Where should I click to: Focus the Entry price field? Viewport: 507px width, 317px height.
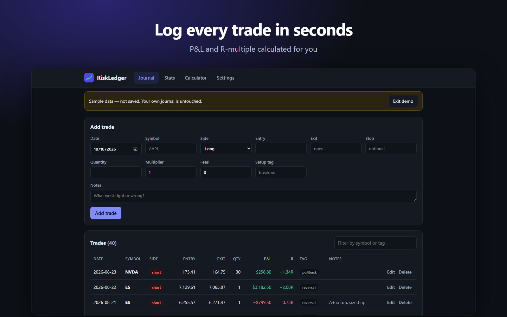pos(281,149)
